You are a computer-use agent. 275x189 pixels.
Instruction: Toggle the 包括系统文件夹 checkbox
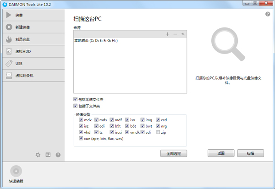click(x=76, y=99)
